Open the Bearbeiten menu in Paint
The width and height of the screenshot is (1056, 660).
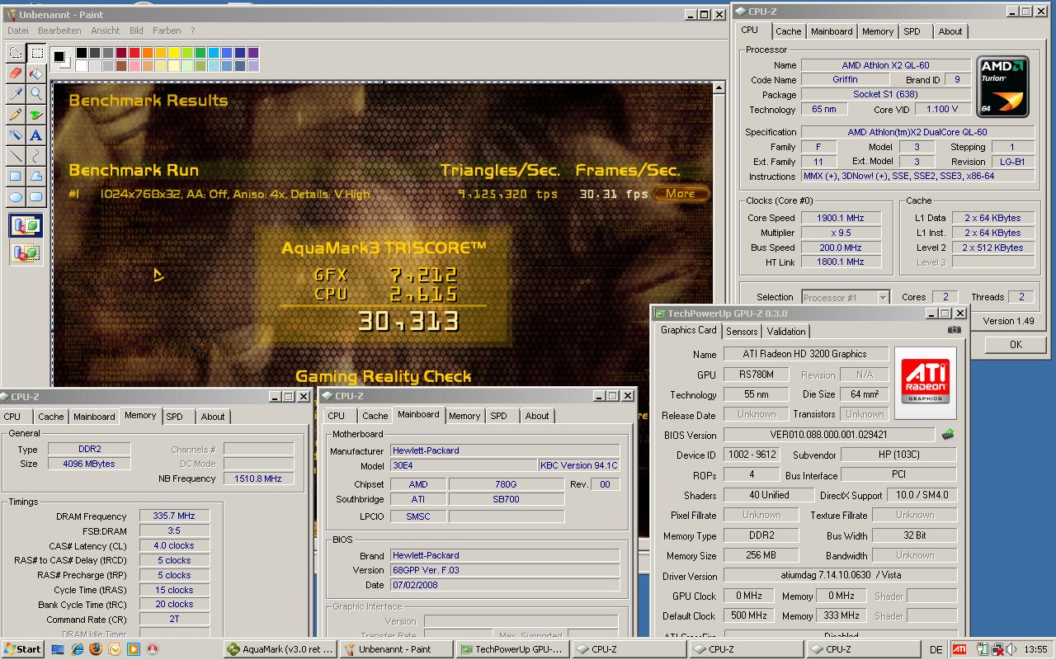pos(59,31)
